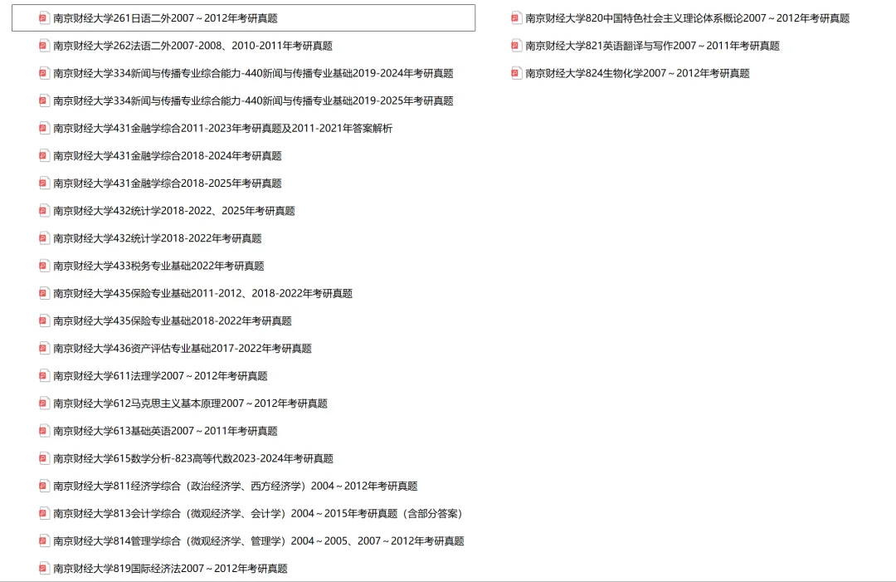896x582 pixels.
Task: Click PDF icon of 814管理学综合 file
Action: coord(44,540)
